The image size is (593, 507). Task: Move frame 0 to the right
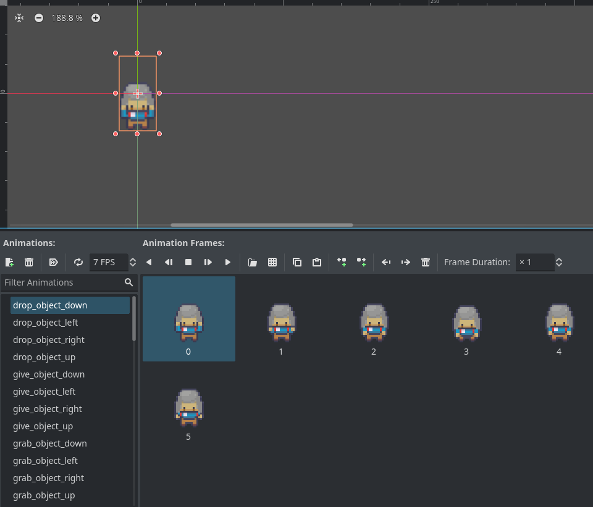[x=406, y=262]
